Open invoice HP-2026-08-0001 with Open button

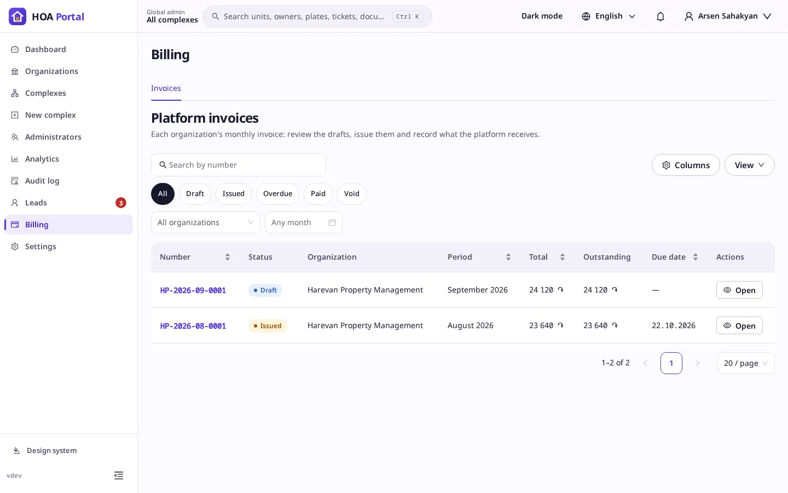click(x=739, y=325)
